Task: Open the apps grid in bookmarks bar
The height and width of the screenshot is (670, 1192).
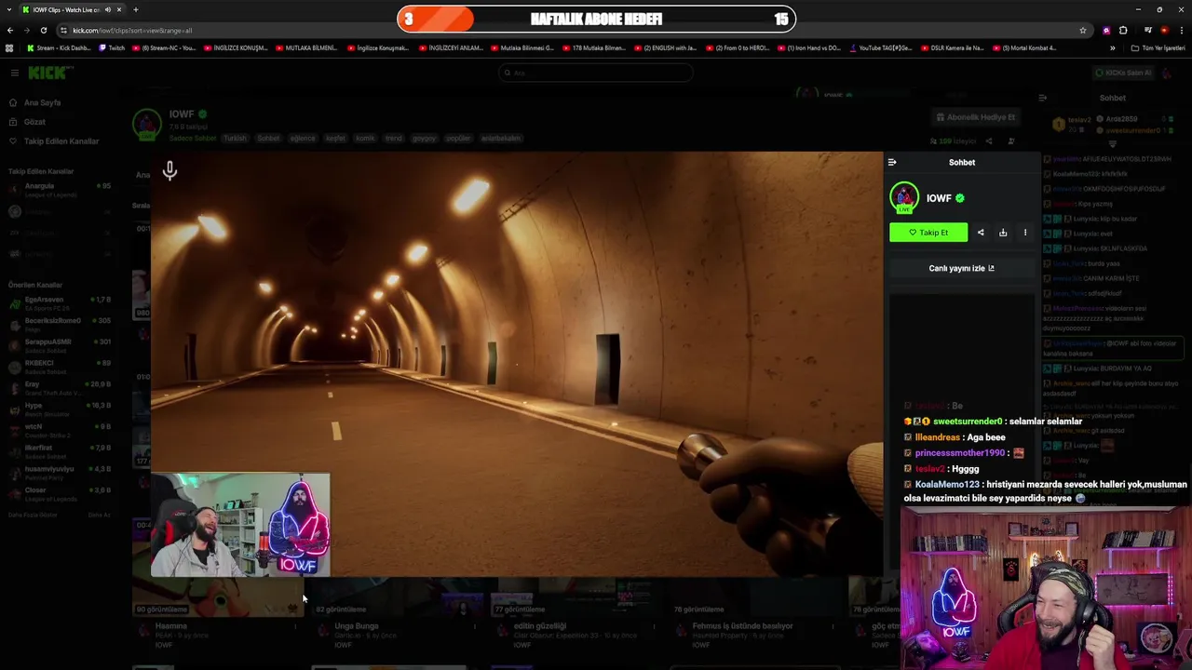Action: [x=9, y=47]
